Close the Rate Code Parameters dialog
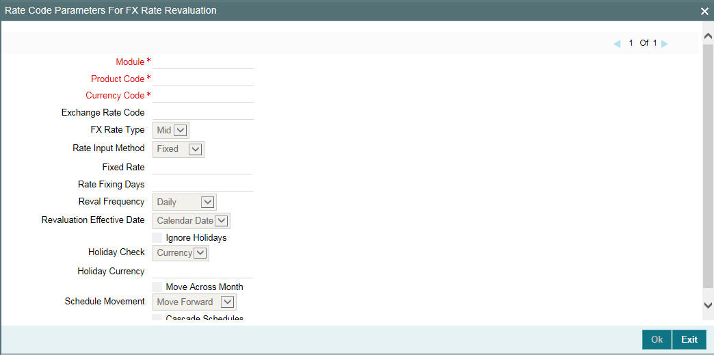714x355 pixels. [x=704, y=12]
